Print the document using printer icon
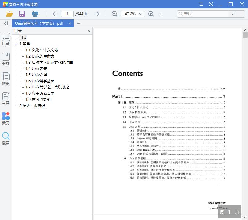Image resolution: width=248 pixels, height=220 pixels. 35,14
